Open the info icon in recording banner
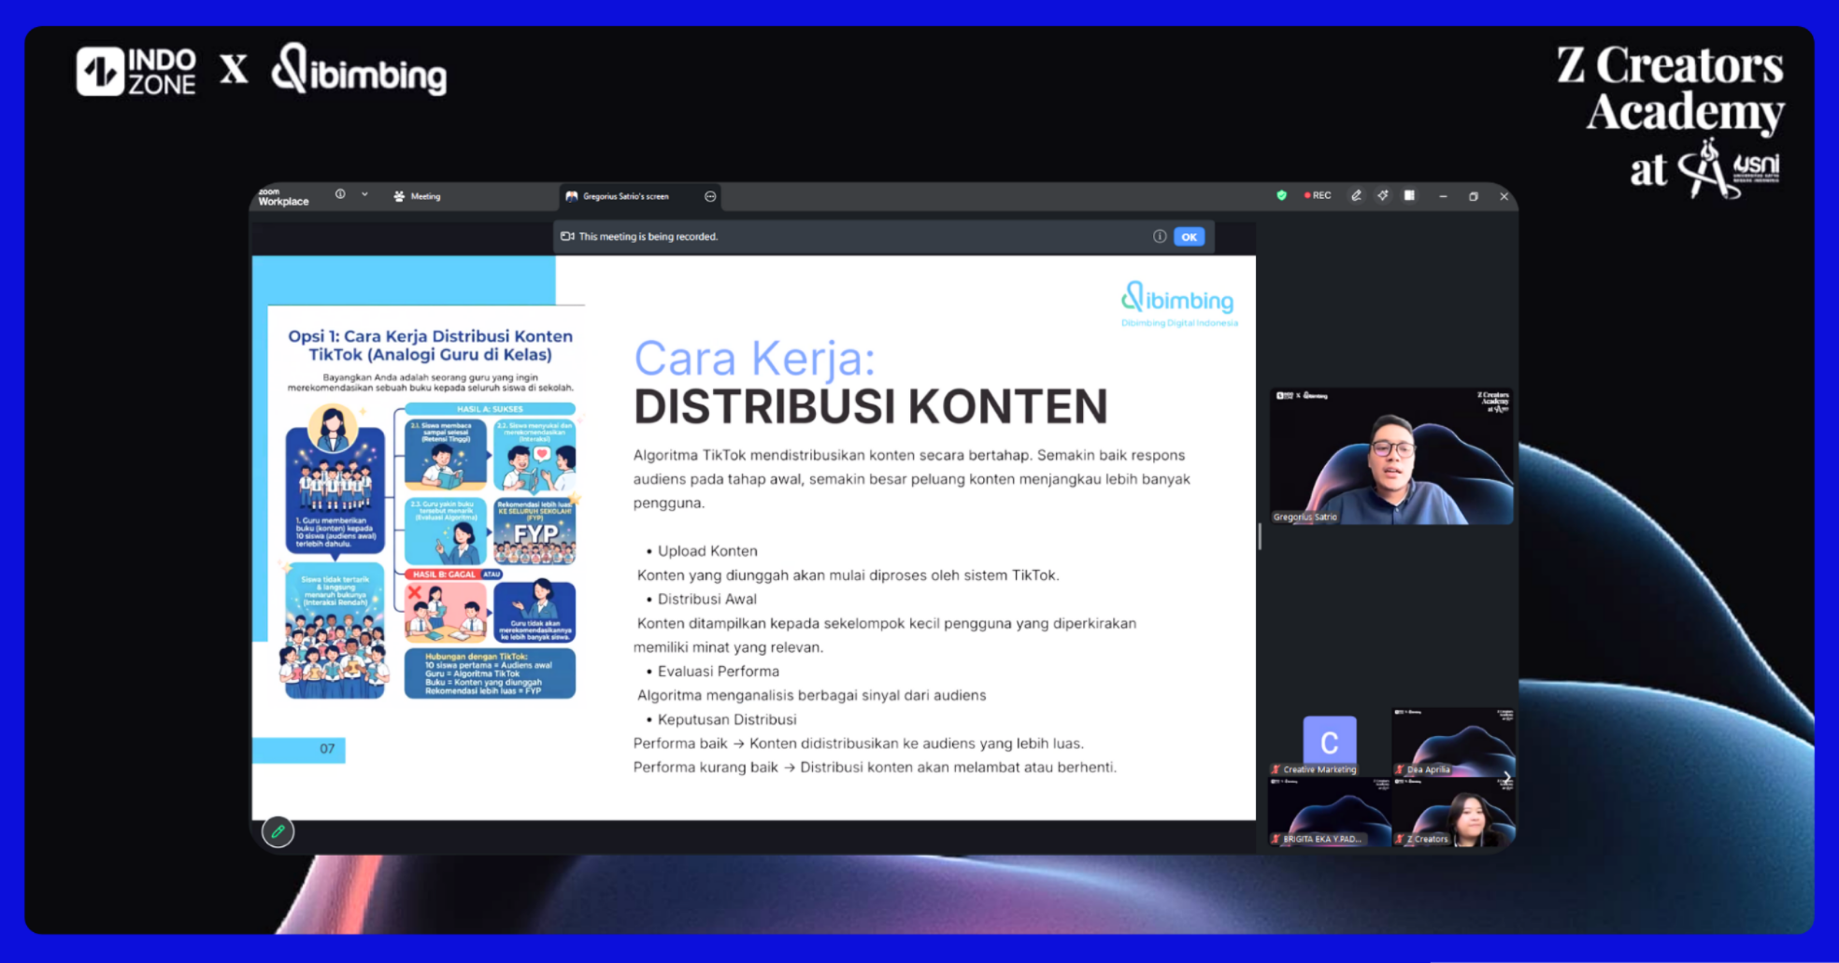Viewport: 1839px width, 963px height. coord(1160,236)
